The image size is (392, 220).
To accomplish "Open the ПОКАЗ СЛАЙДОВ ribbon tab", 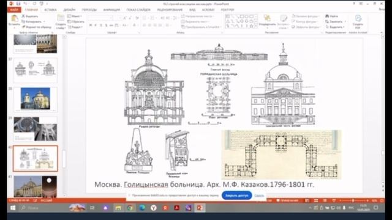I will click(x=138, y=10).
